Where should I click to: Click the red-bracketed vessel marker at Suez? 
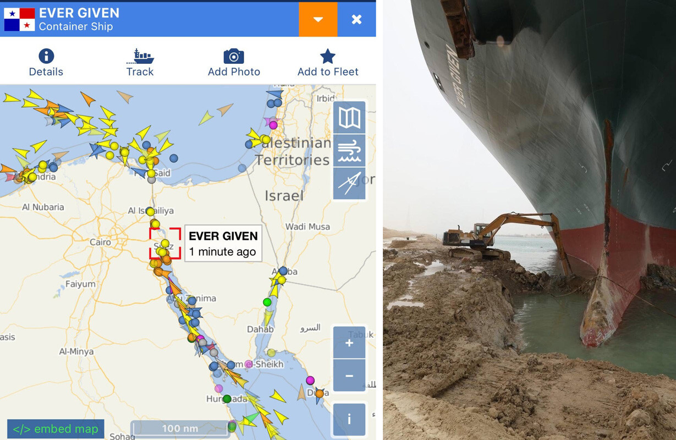165,244
